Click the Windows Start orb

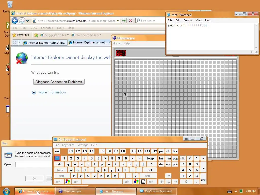click(x=6, y=191)
